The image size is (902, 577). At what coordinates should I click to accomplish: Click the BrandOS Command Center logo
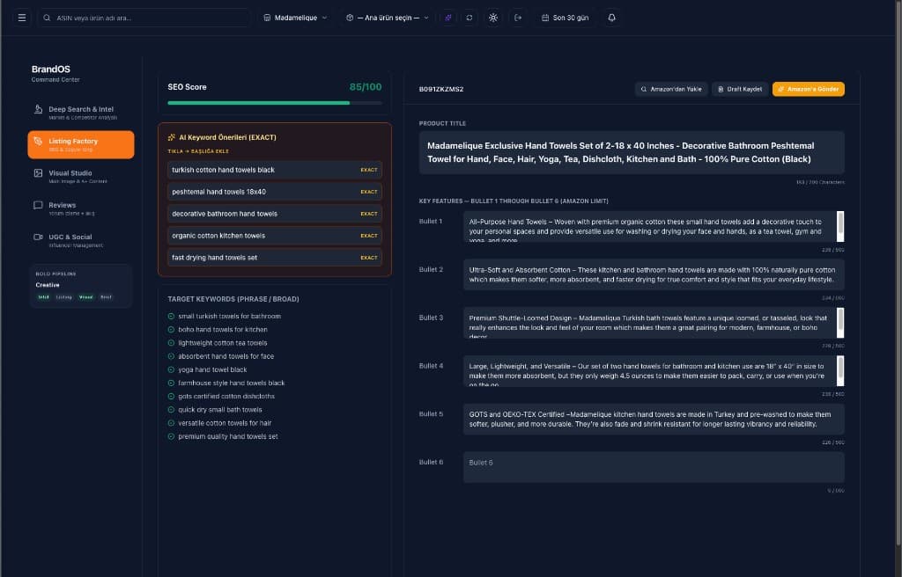[x=55, y=73]
